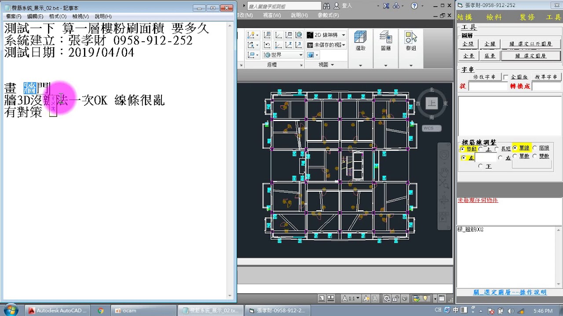Select the 移動 radio button
The image size is (563, 316).
tap(463, 149)
